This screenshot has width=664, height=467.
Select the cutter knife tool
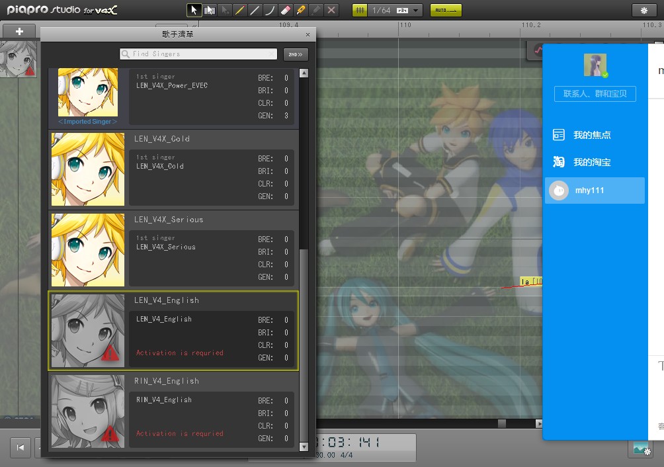(301, 10)
